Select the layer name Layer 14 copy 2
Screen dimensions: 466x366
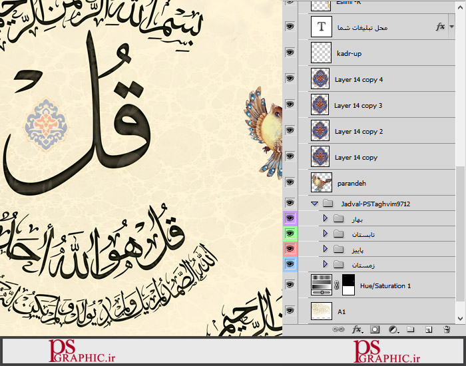(359, 131)
